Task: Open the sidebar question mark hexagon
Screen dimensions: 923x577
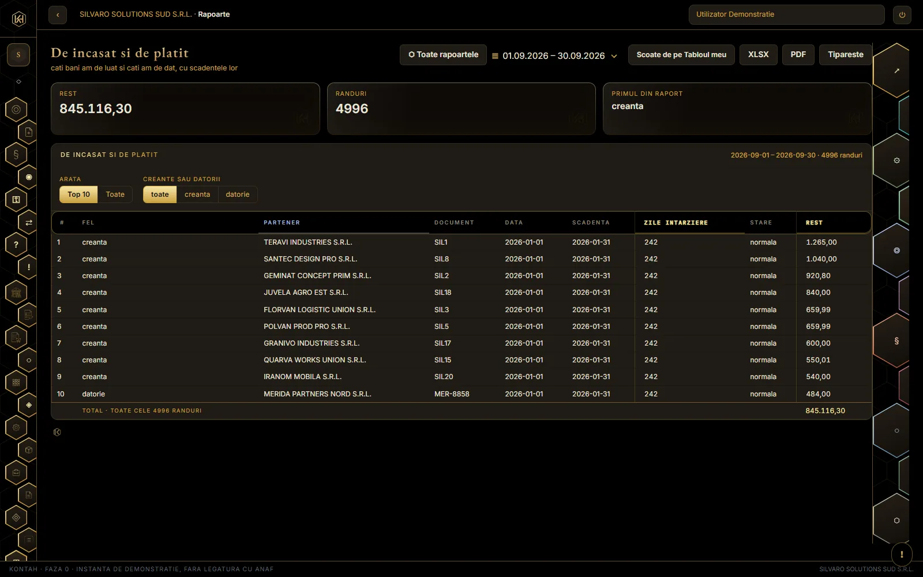Action: [x=16, y=245]
